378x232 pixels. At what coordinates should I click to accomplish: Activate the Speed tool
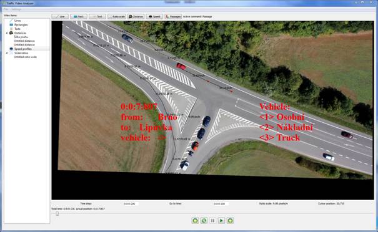tap(154, 17)
